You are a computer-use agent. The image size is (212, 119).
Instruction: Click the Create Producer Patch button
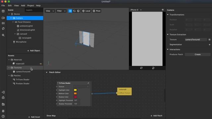(197, 54)
